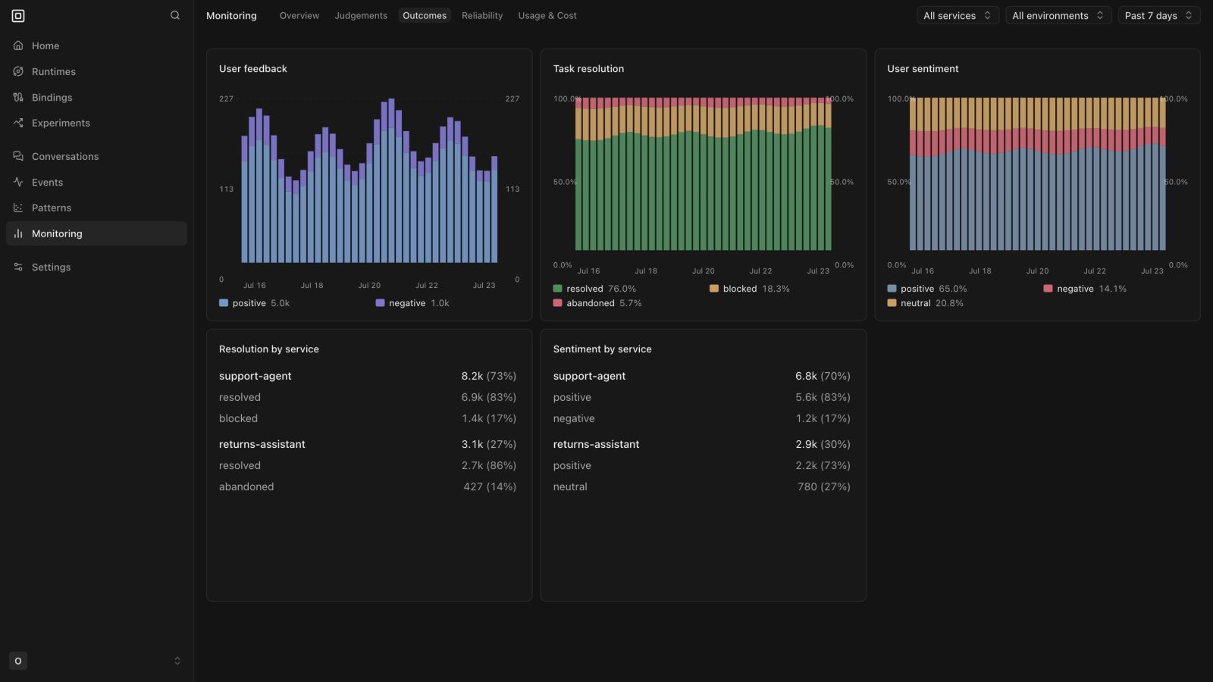The width and height of the screenshot is (1213, 682).
Task: Open the Usage & Cost tab
Action: 547,15
